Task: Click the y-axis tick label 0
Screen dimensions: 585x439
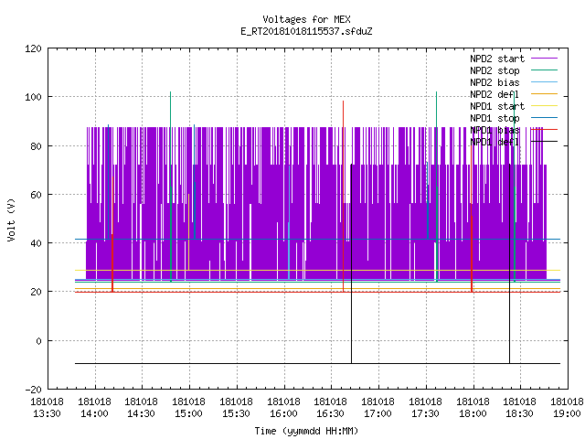Action: [38, 341]
